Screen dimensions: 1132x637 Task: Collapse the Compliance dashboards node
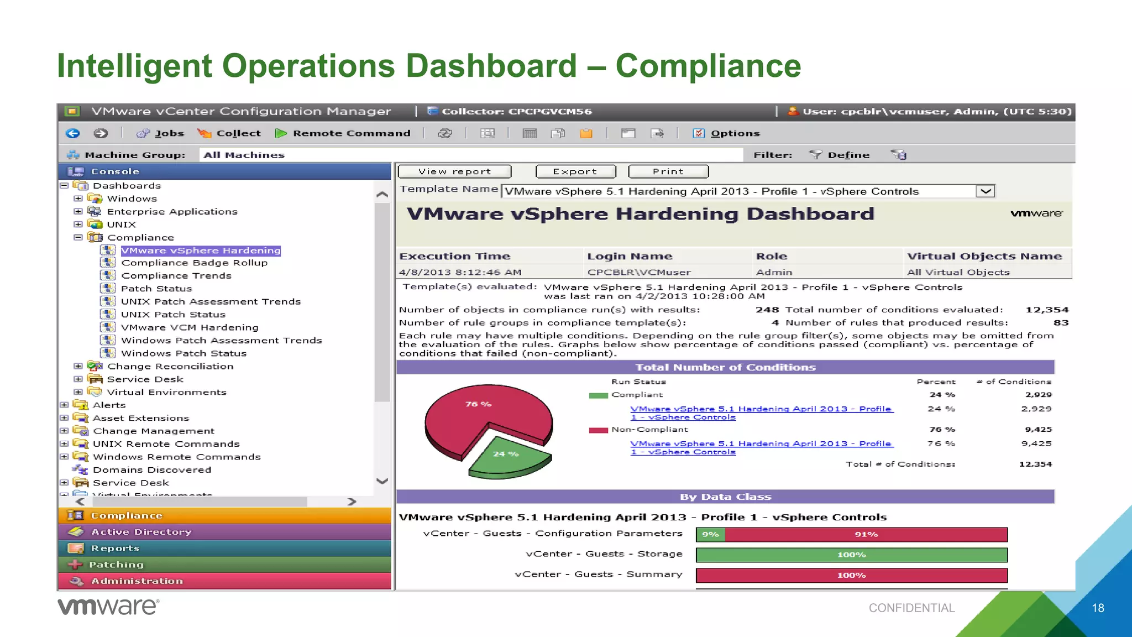(78, 237)
